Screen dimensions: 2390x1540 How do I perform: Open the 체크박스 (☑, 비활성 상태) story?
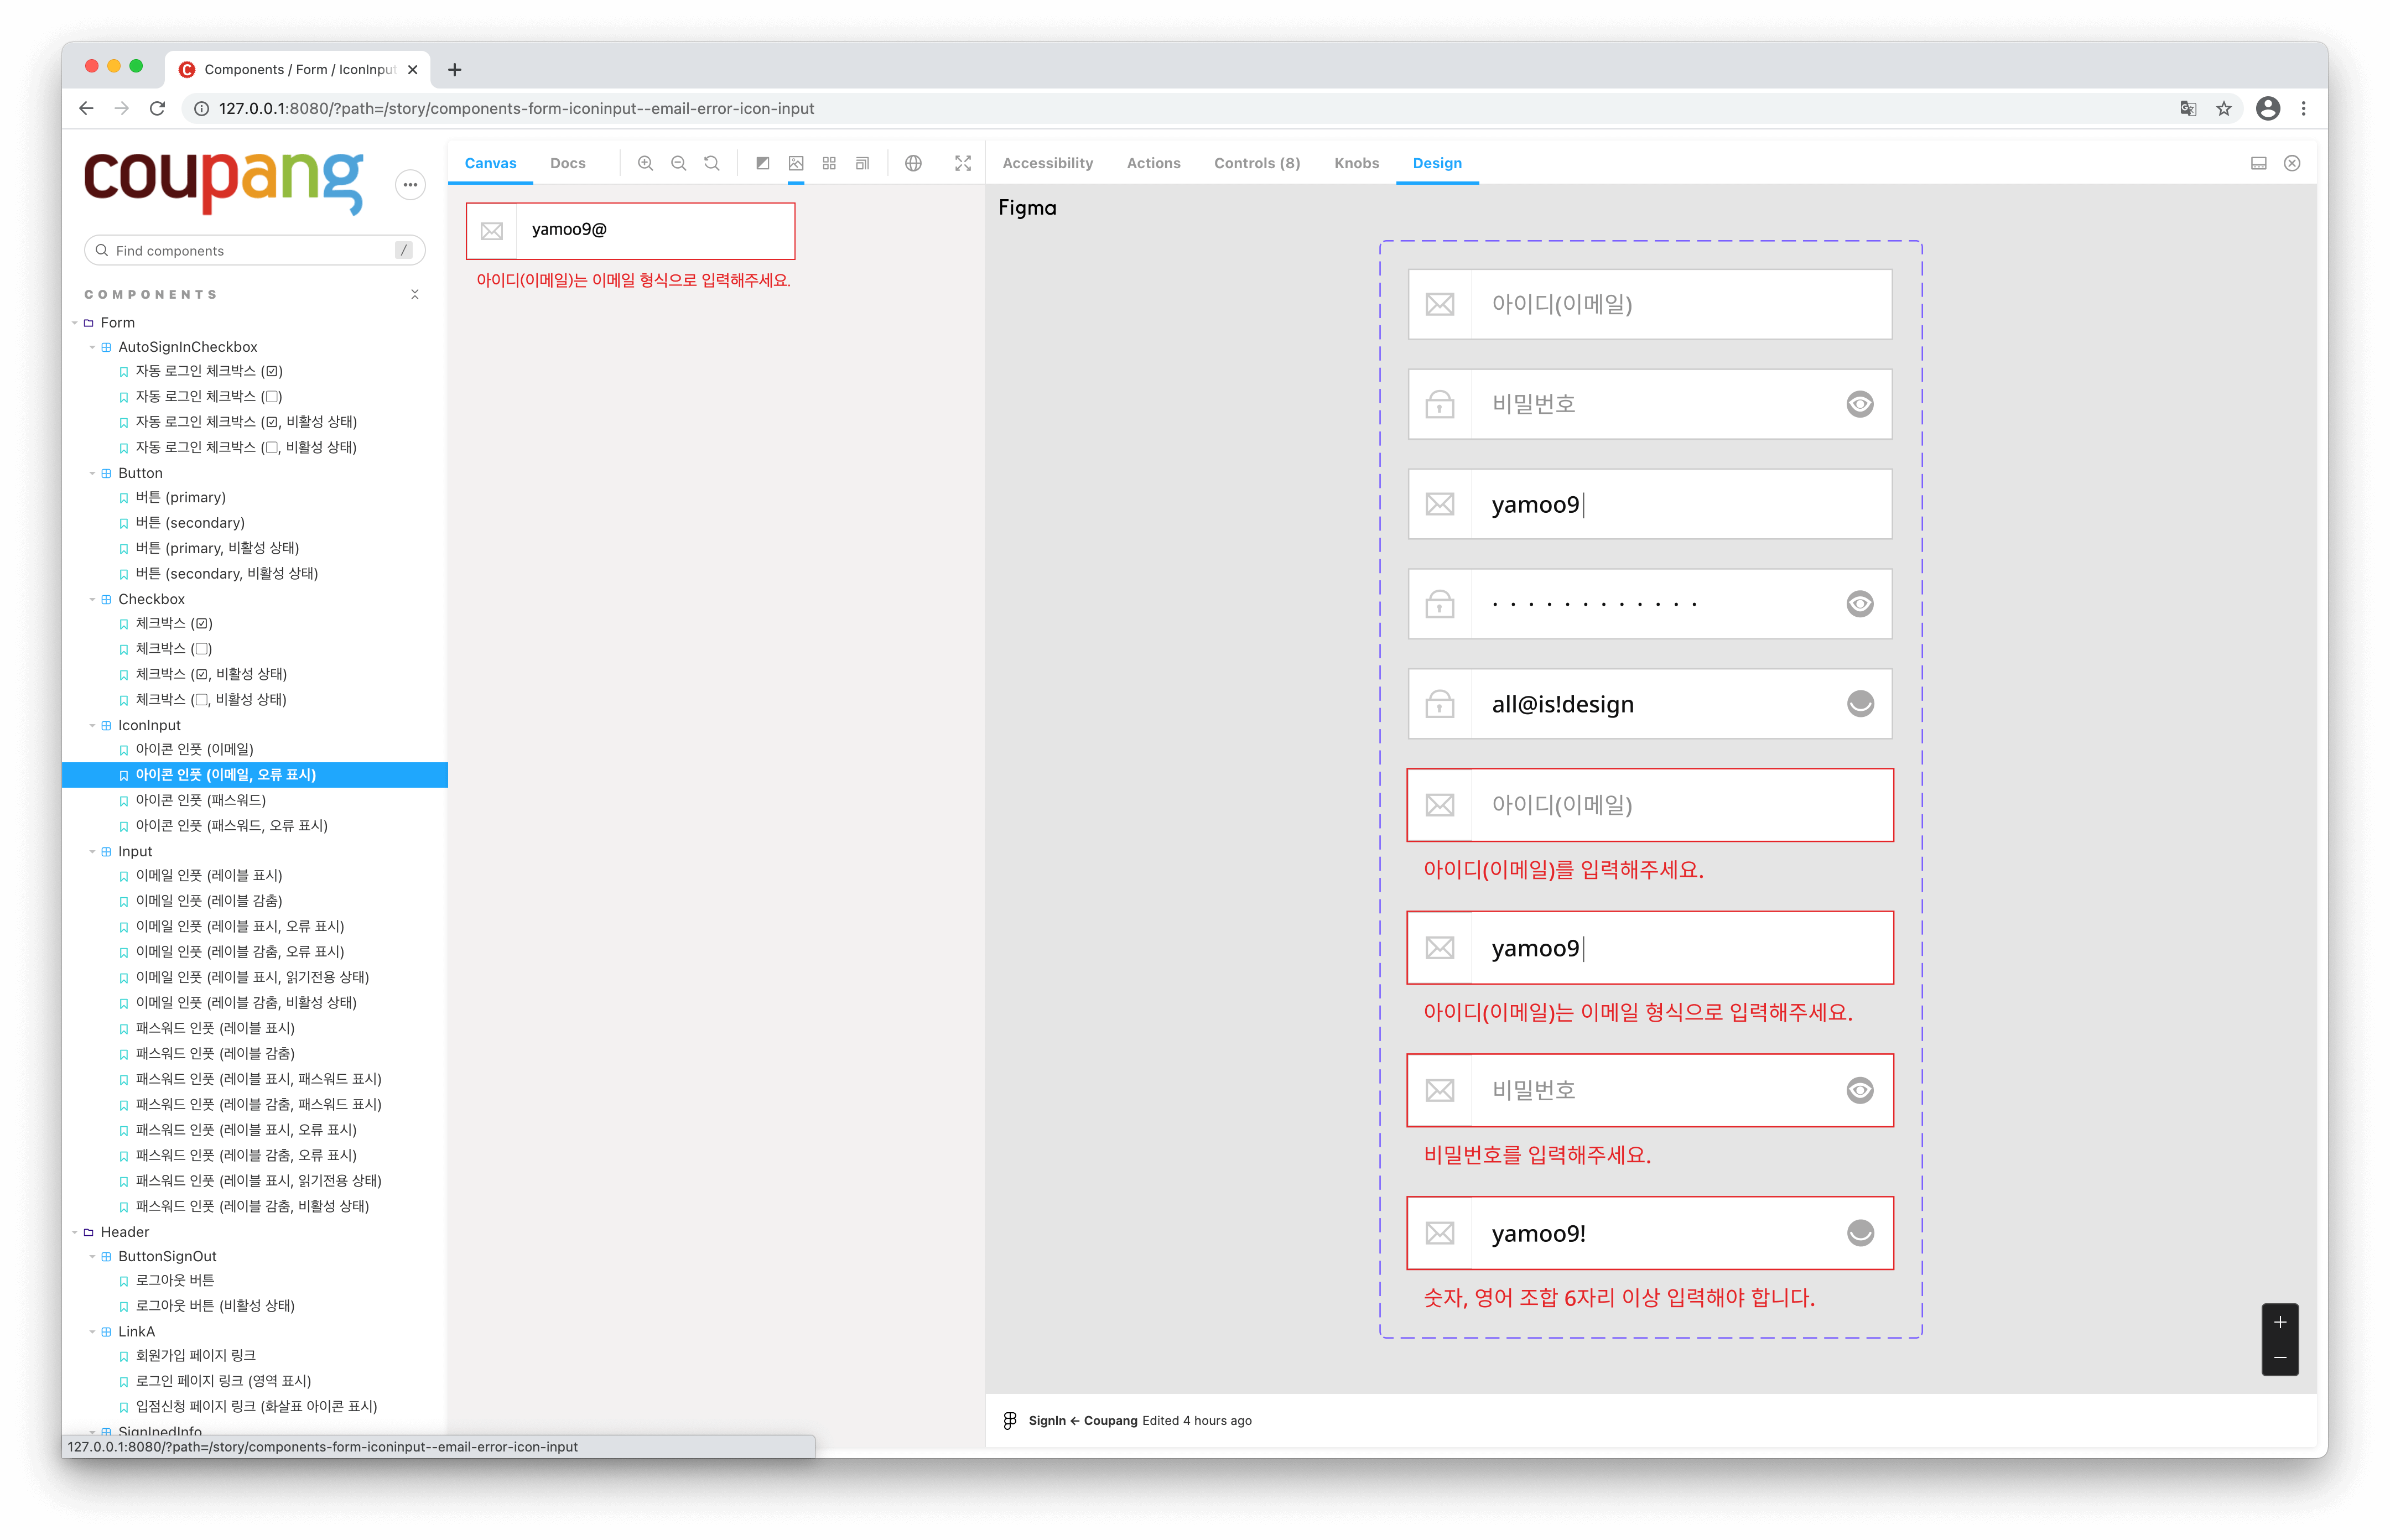pos(211,674)
